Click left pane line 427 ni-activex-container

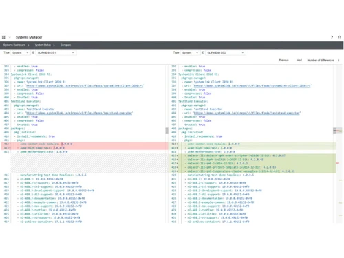coord(50,222)
